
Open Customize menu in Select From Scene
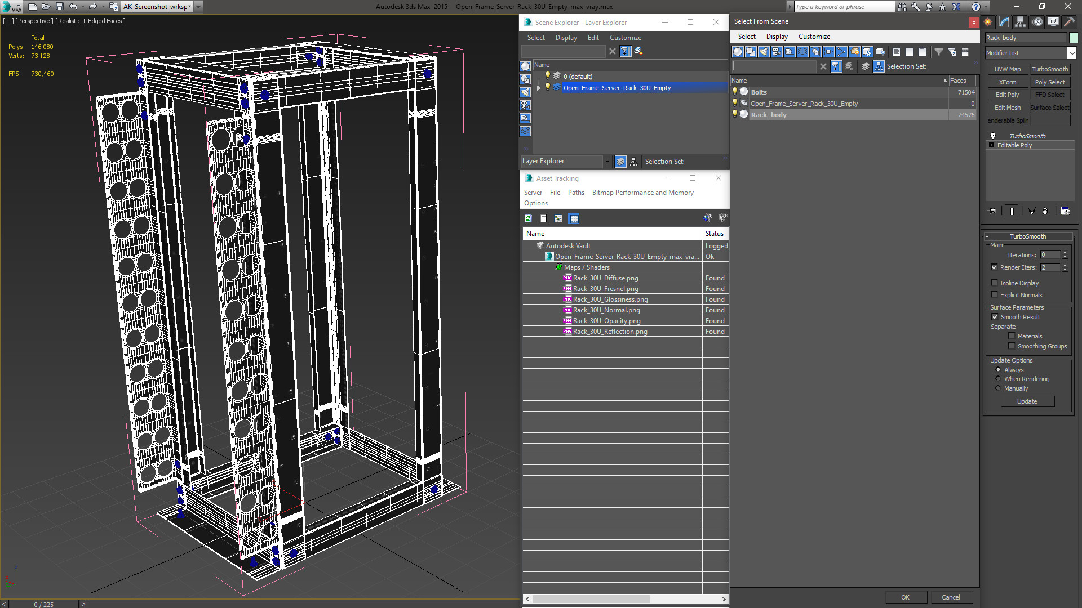coord(814,37)
